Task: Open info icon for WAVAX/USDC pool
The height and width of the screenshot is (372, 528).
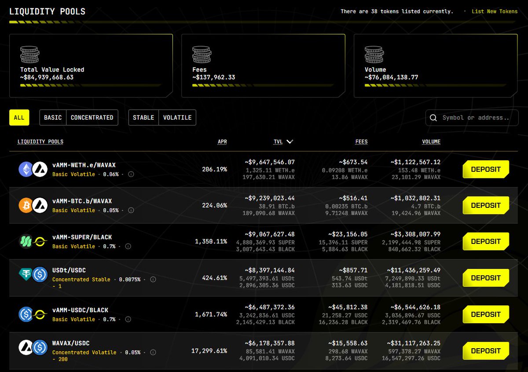Action: [x=153, y=352]
